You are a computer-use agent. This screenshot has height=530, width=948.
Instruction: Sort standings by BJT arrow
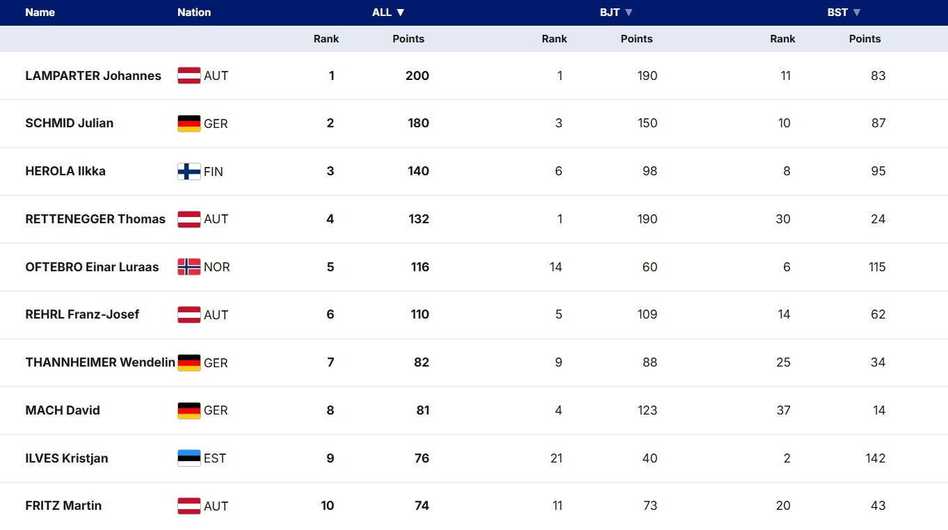(x=629, y=13)
